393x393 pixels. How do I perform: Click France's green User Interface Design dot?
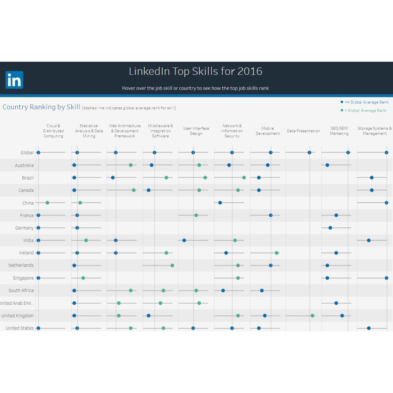click(196, 215)
